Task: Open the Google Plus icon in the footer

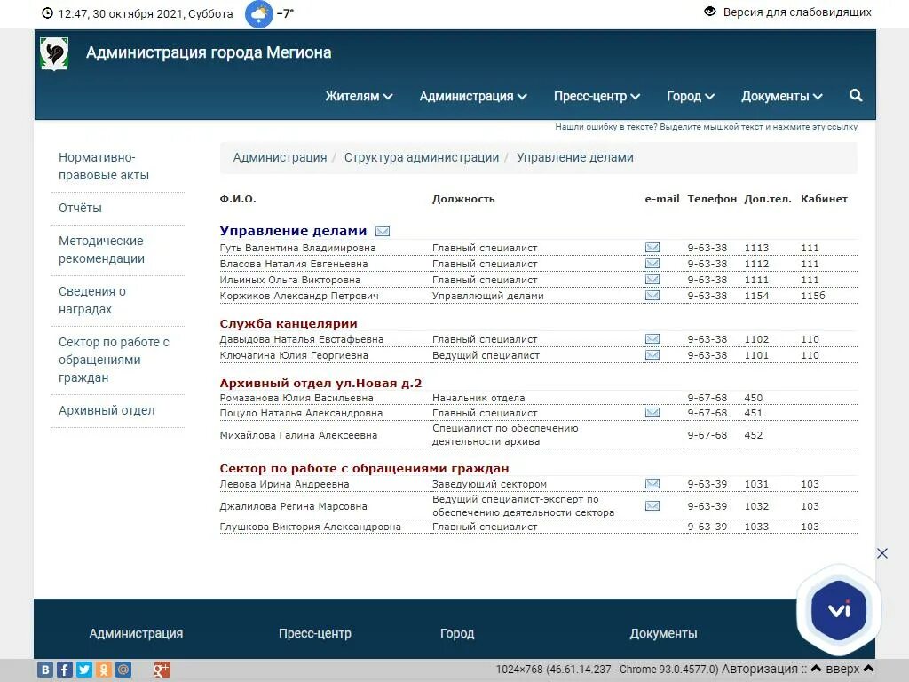Action: [162, 670]
